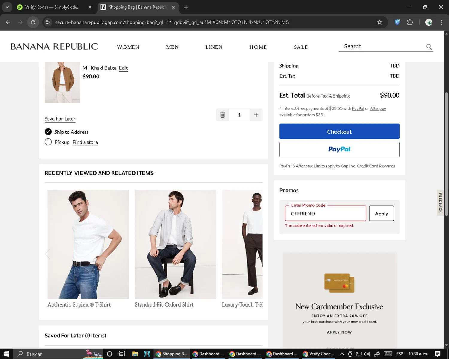Open the Khaki Beige jacket thumbnail
449x359 pixels.
[x=62, y=83]
